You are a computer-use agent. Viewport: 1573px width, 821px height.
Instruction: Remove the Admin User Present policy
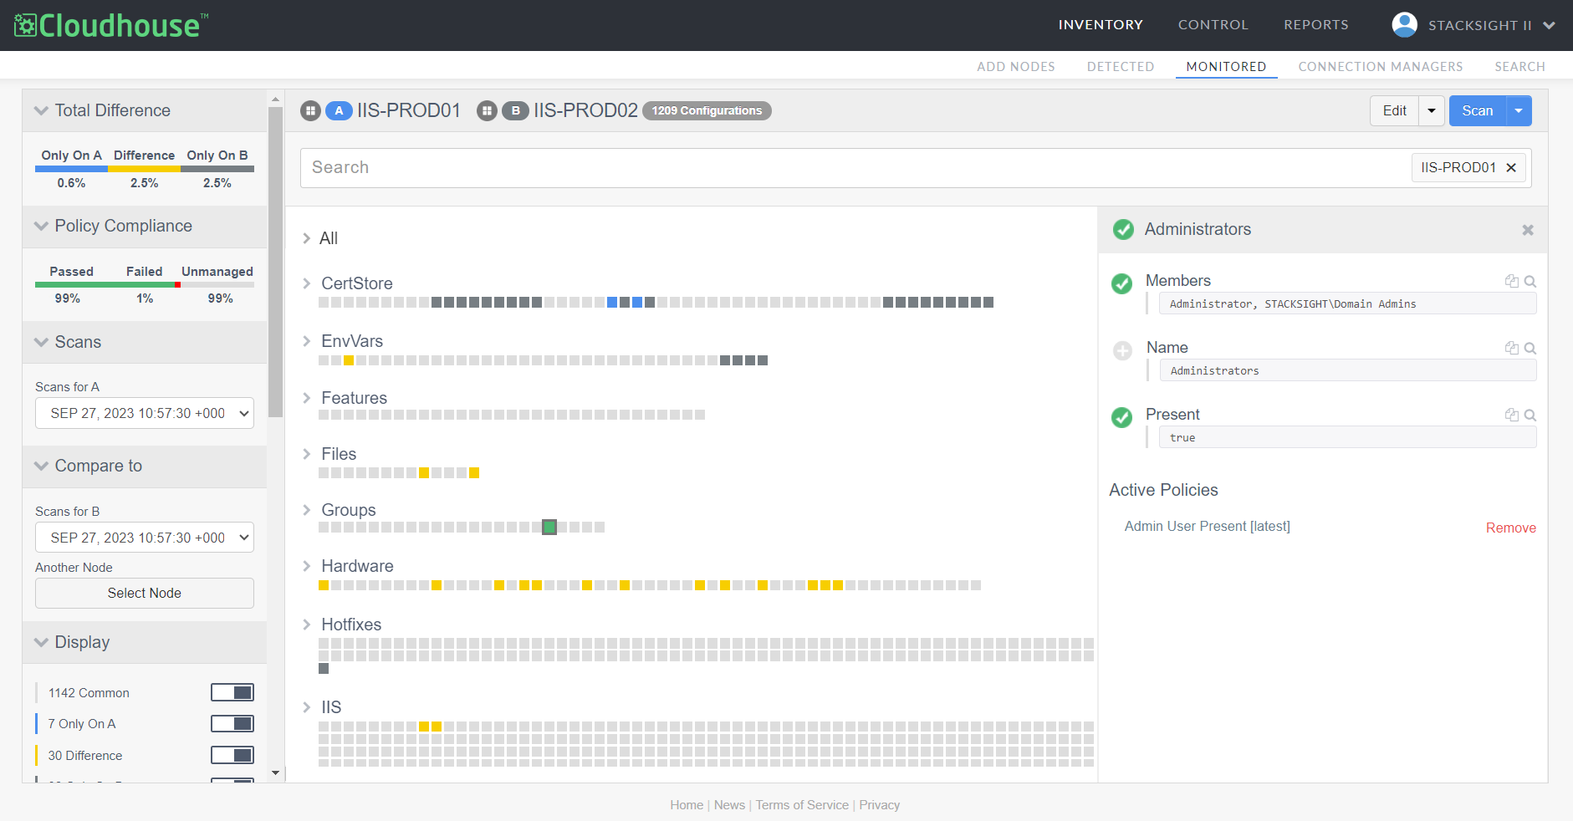[1510, 528]
